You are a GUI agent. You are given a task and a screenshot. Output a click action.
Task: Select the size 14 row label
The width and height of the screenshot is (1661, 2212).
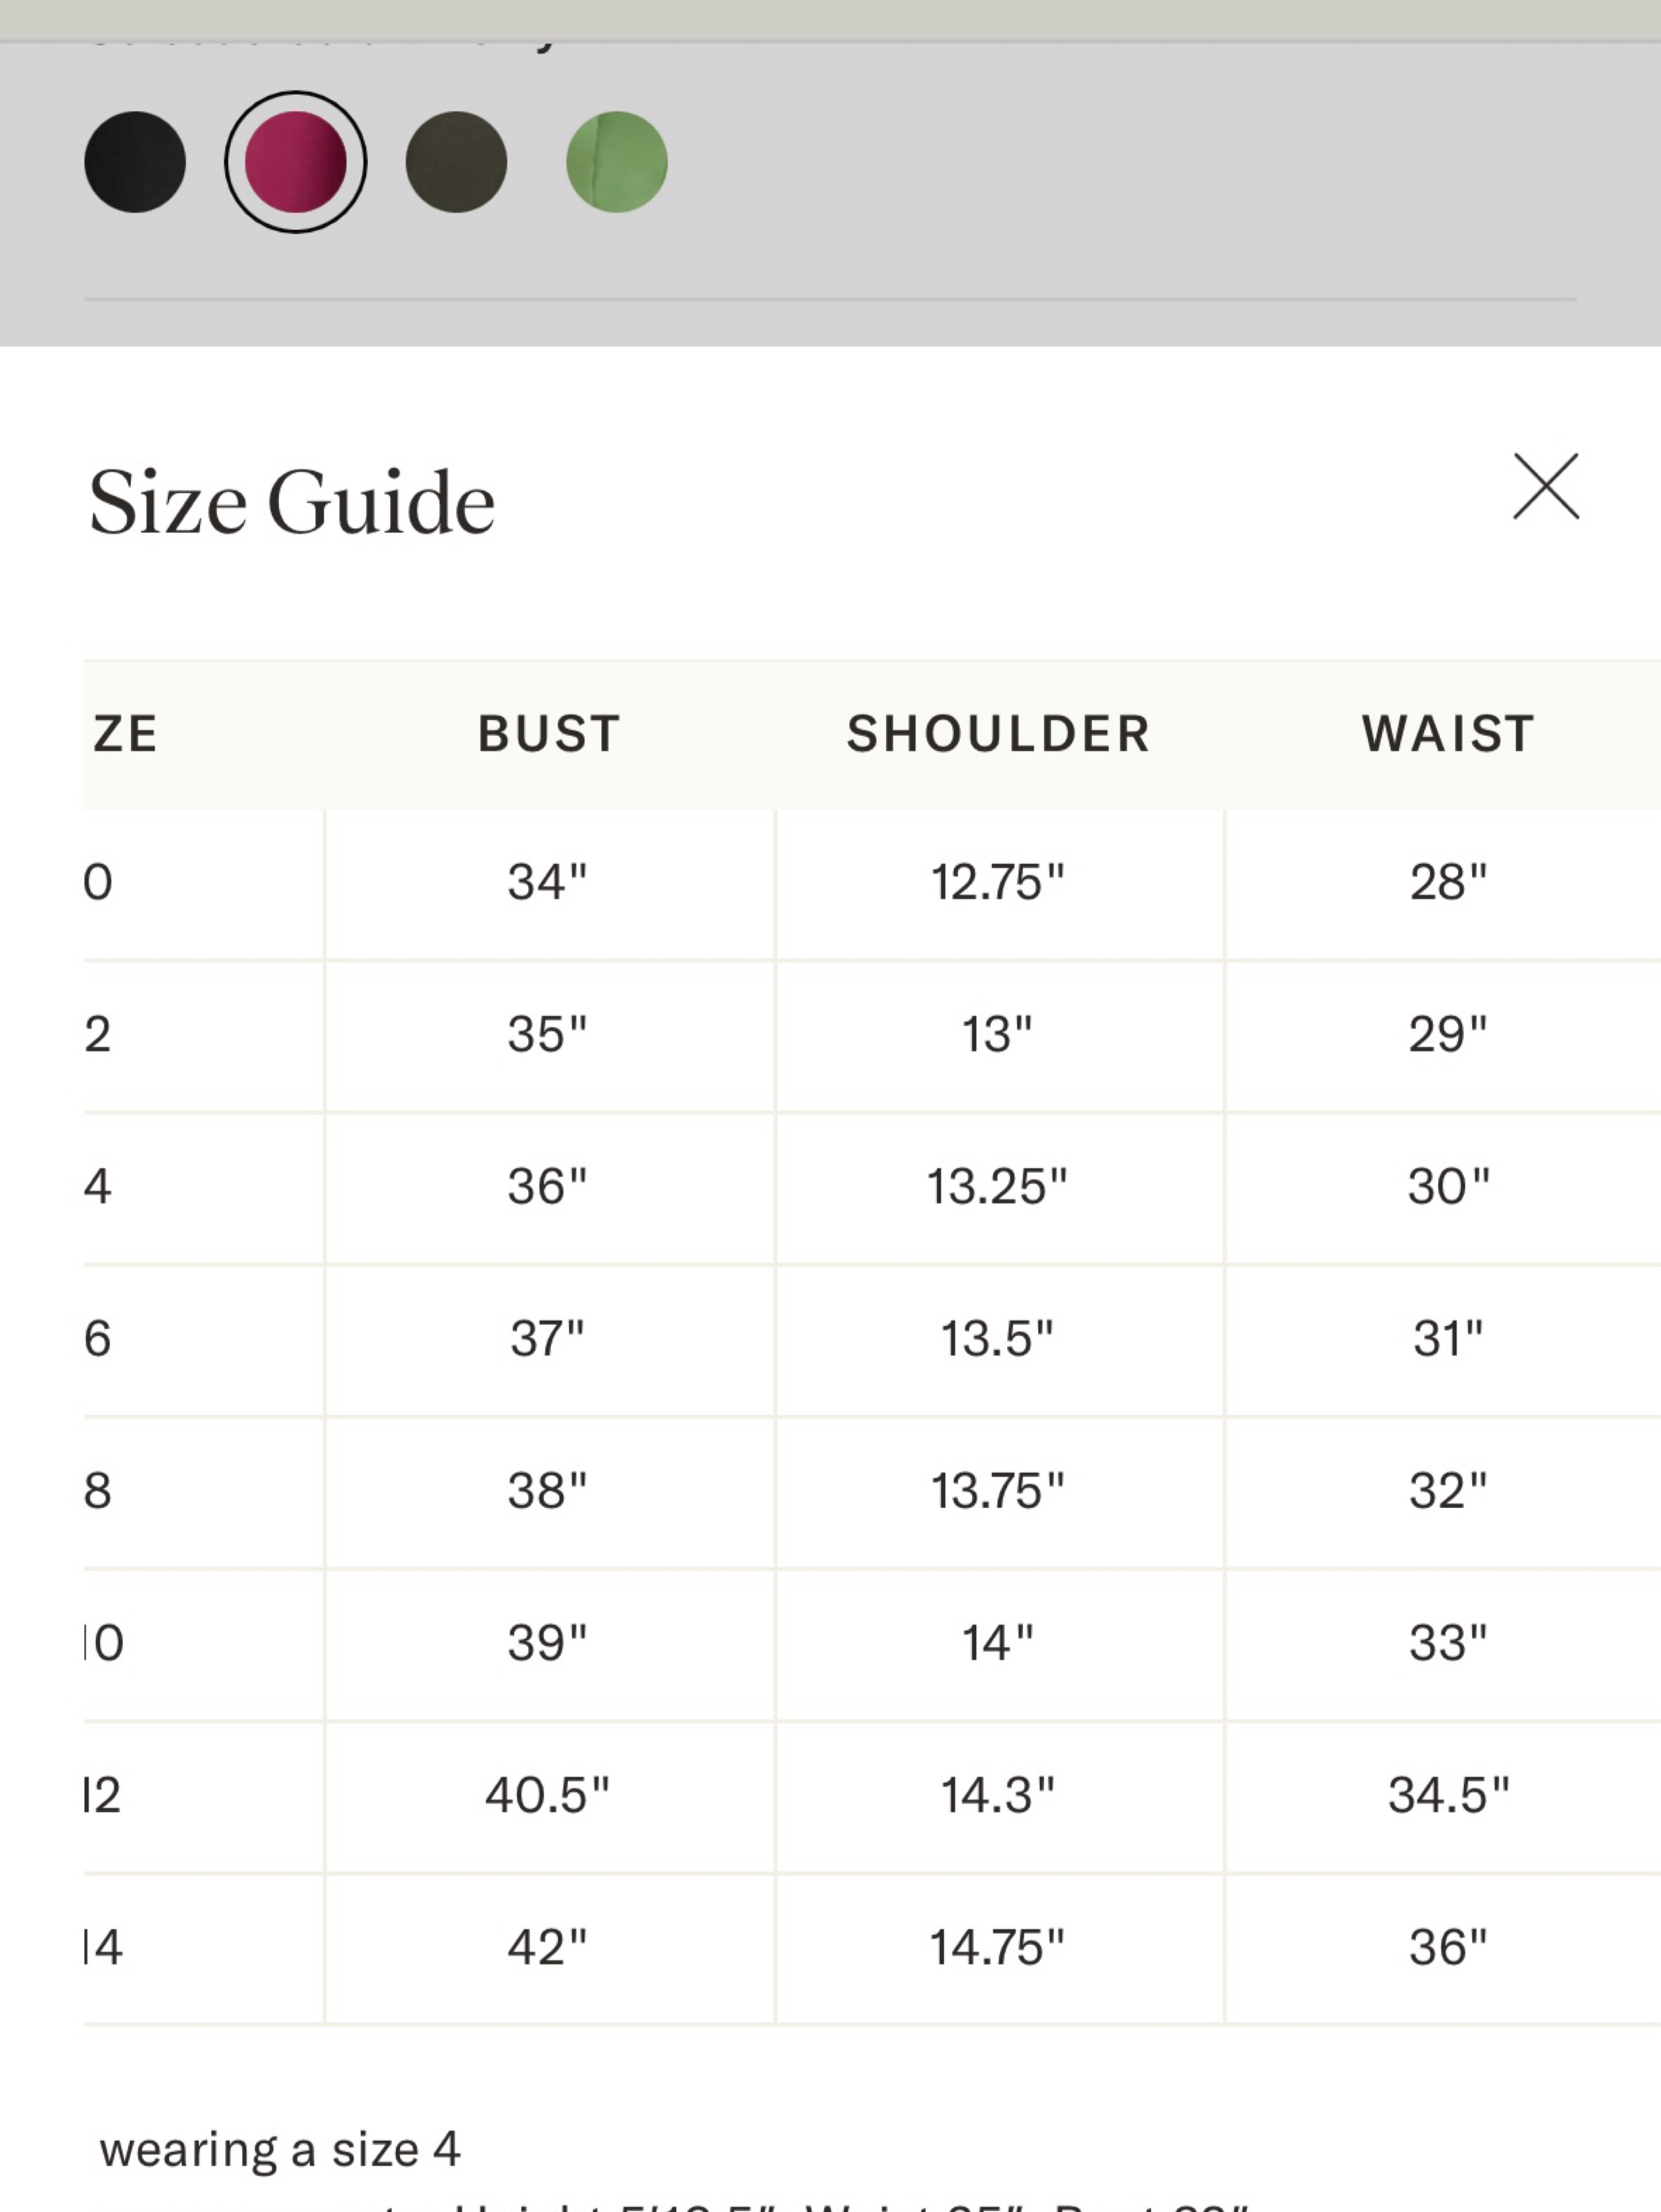pos(103,1947)
